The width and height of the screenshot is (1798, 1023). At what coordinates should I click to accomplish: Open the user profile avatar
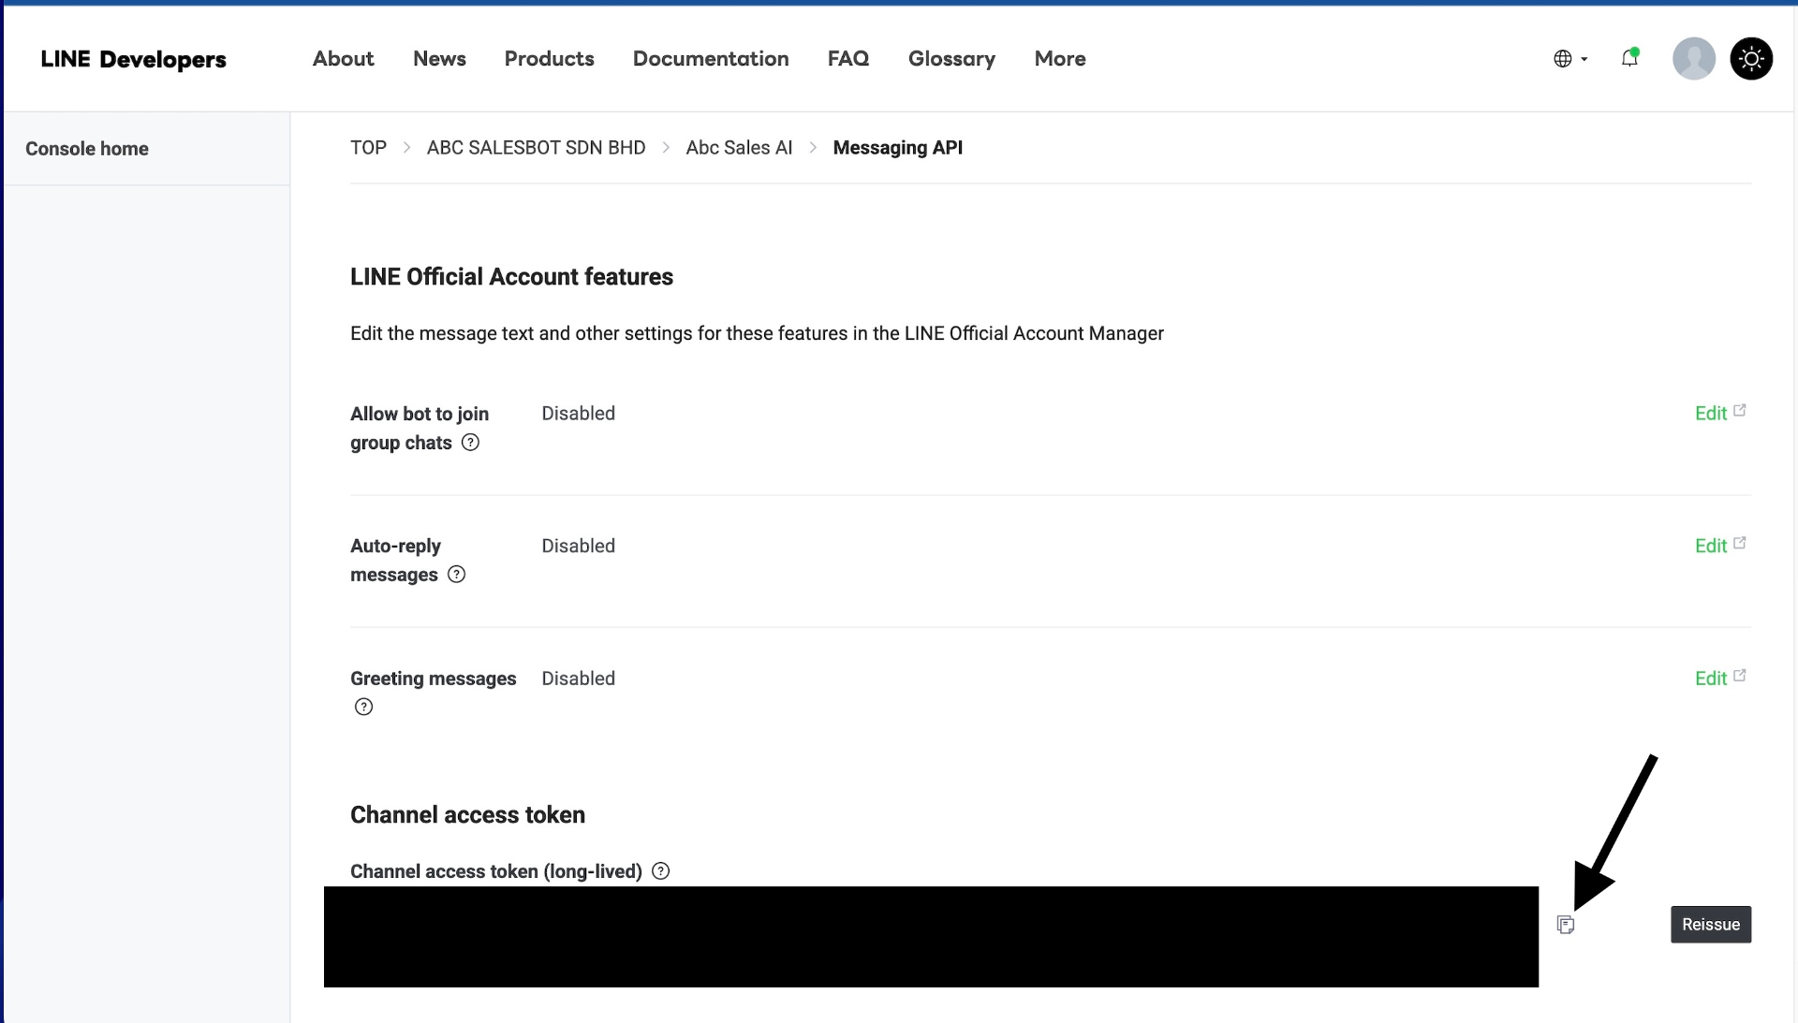(1694, 59)
